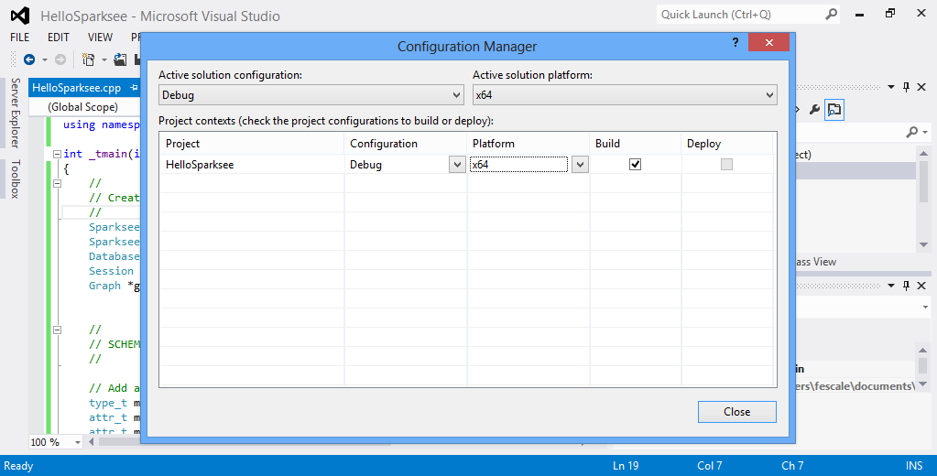Open Solution Explorer window position dropdown

point(891,87)
